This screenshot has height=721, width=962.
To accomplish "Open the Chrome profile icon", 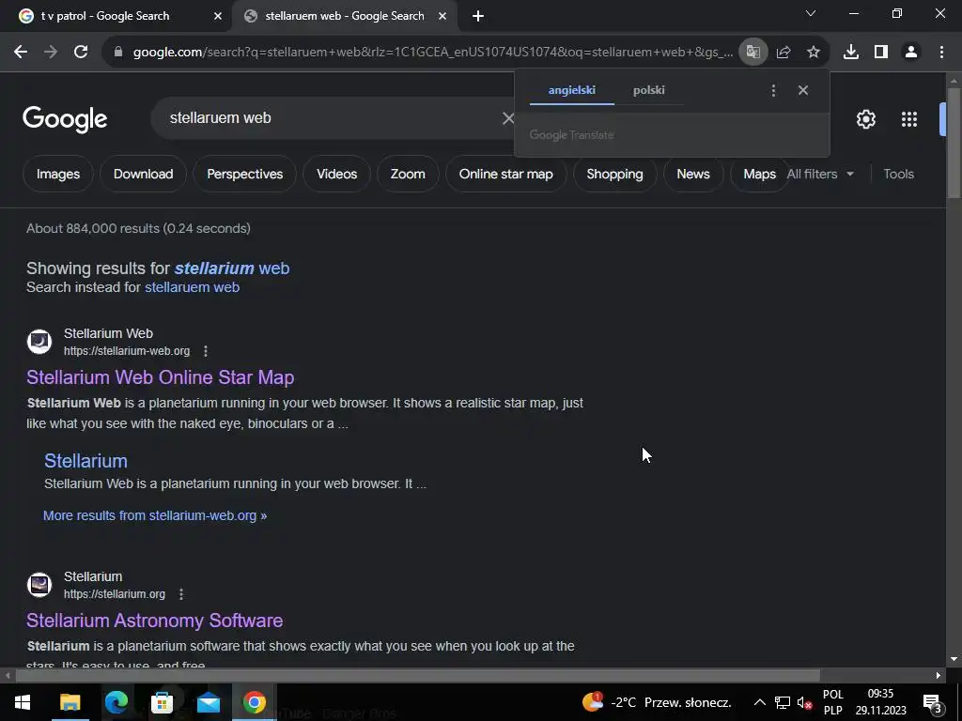I will coord(910,53).
